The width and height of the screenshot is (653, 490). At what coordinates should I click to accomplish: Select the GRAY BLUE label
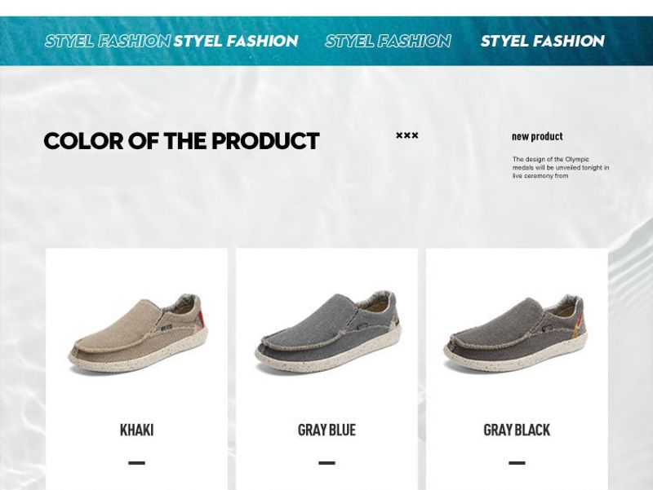click(x=327, y=430)
